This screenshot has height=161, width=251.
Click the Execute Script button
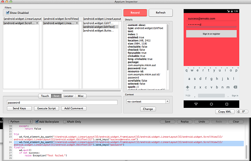[x=46, y=108]
